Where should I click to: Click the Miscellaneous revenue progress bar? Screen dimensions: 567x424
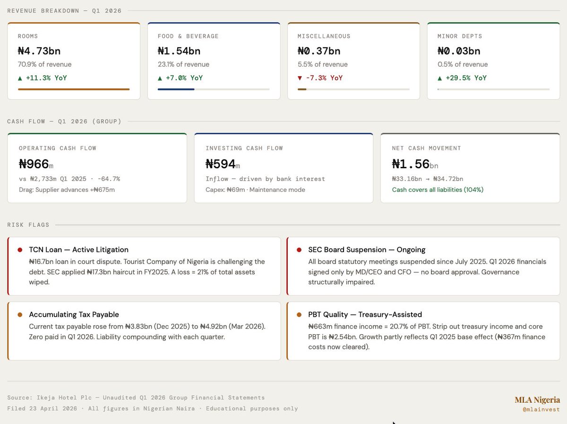pyautogui.click(x=353, y=89)
